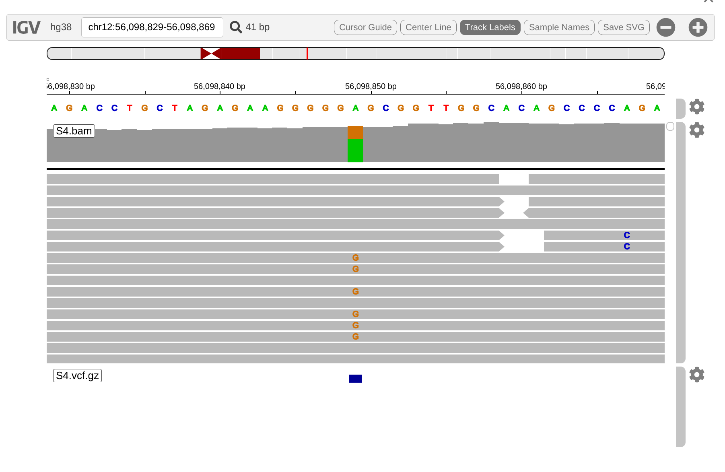The image size is (725, 472).
Task: Select the S4.bam track label
Action: pyautogui.click(x=74, y=131)
